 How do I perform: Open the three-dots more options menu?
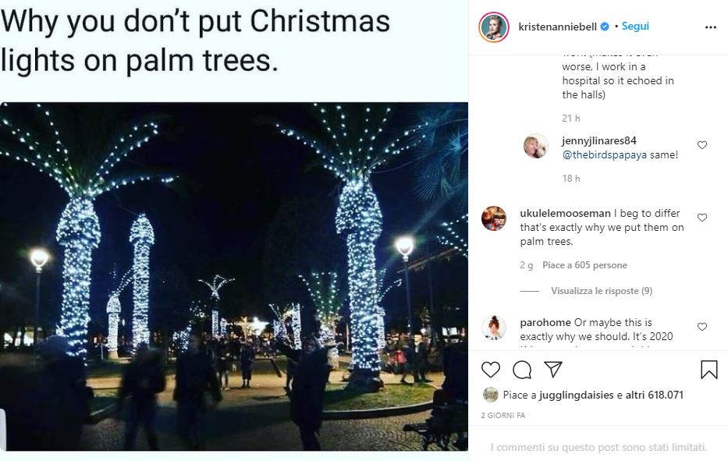point(710,27)
